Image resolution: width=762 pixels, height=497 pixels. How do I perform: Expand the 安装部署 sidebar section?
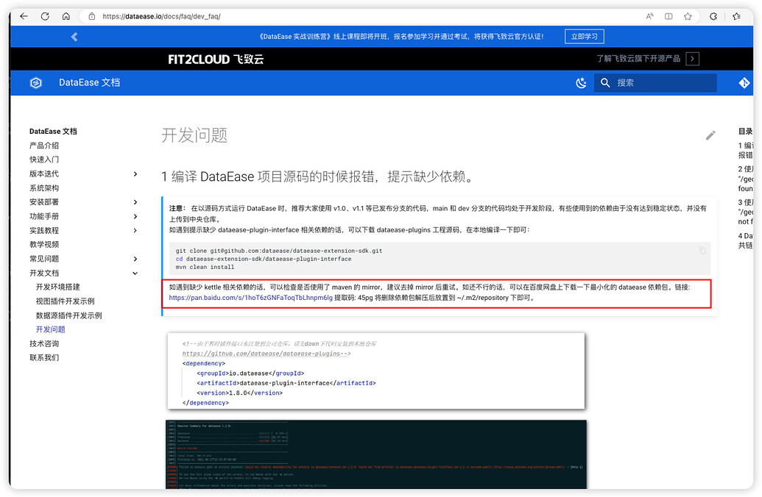[134, 201]
